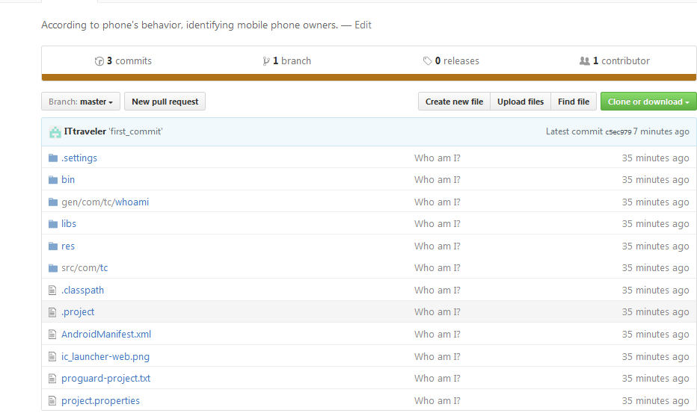
Task: Click the Find file button
Action: click(x=574, y=102)
